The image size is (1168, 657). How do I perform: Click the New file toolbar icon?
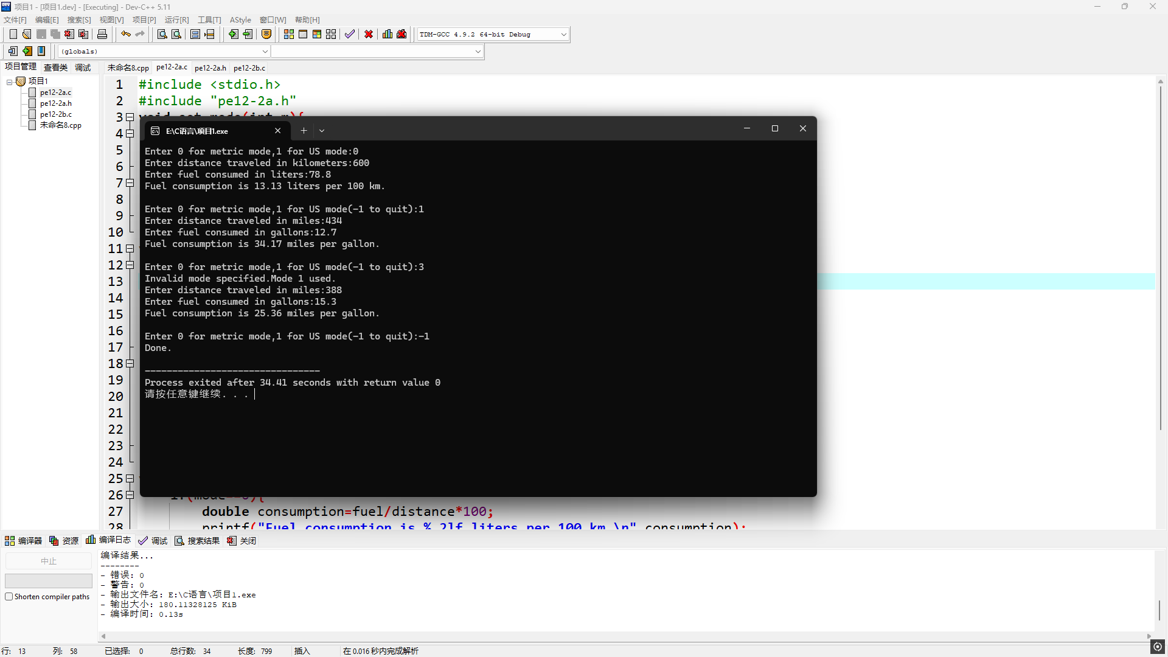(13, 35)
